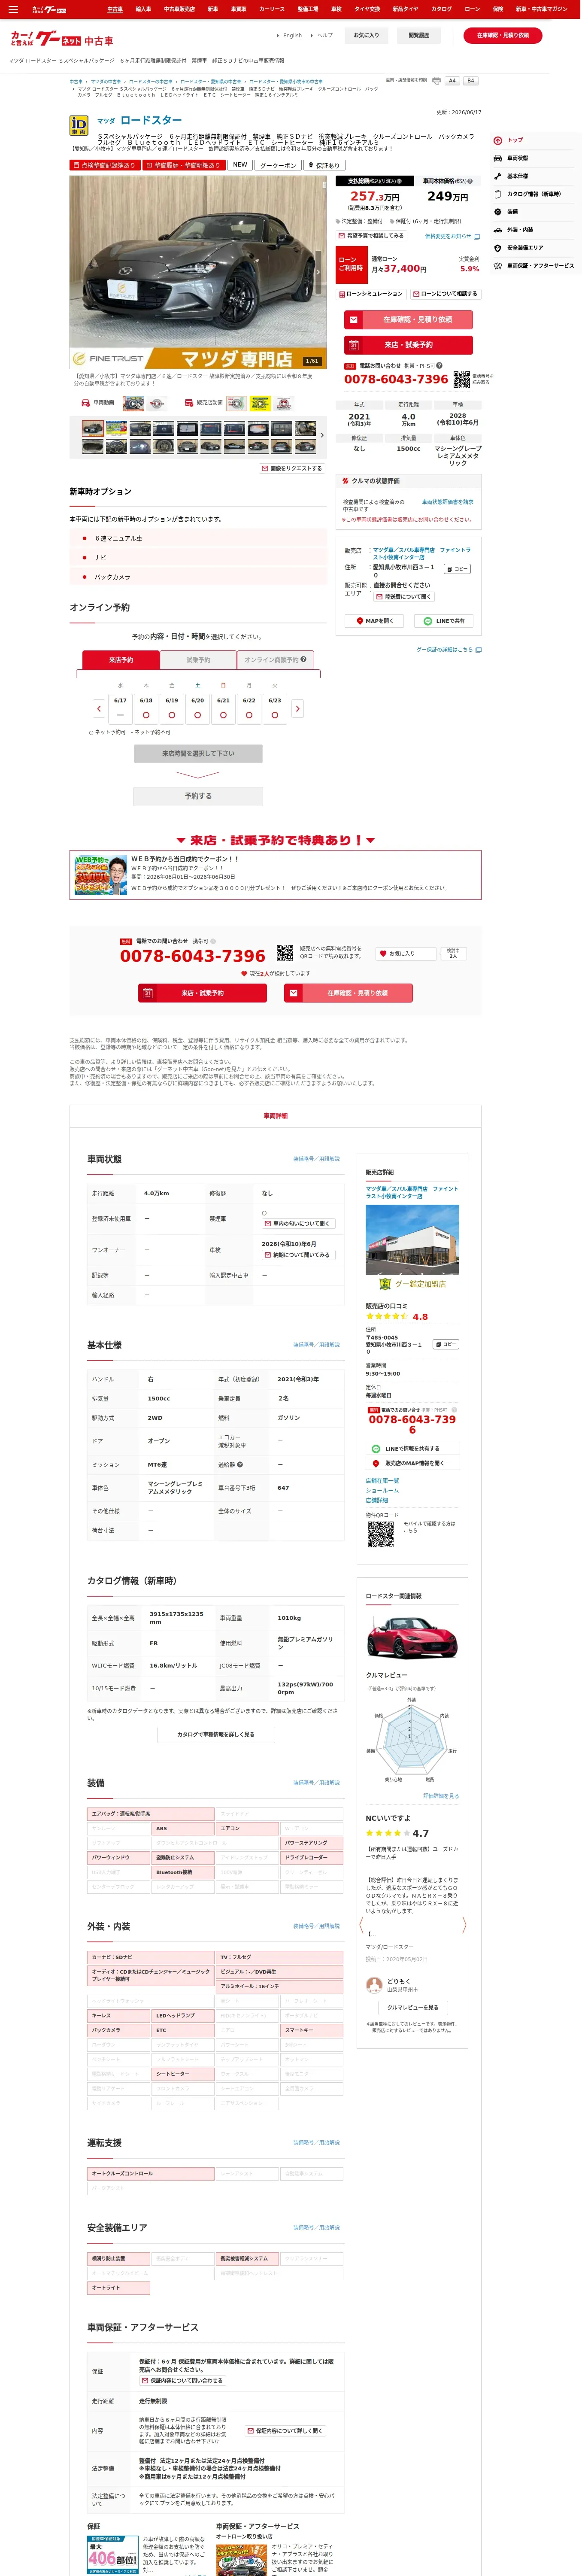Open 輸入車 in the top red navigation

coord(143,9)
